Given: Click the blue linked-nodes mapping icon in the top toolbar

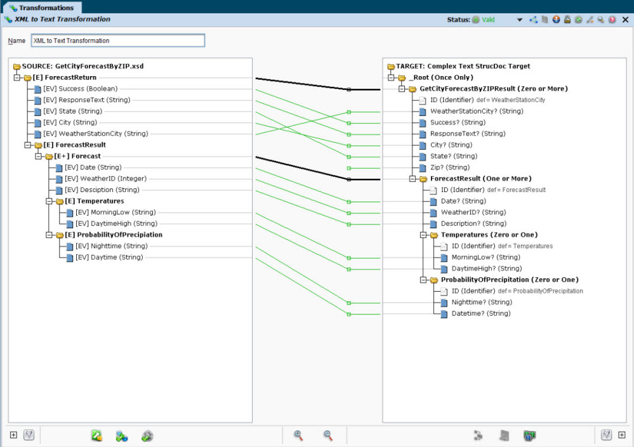Looking at the screenshot, I should tap(534, 20).
